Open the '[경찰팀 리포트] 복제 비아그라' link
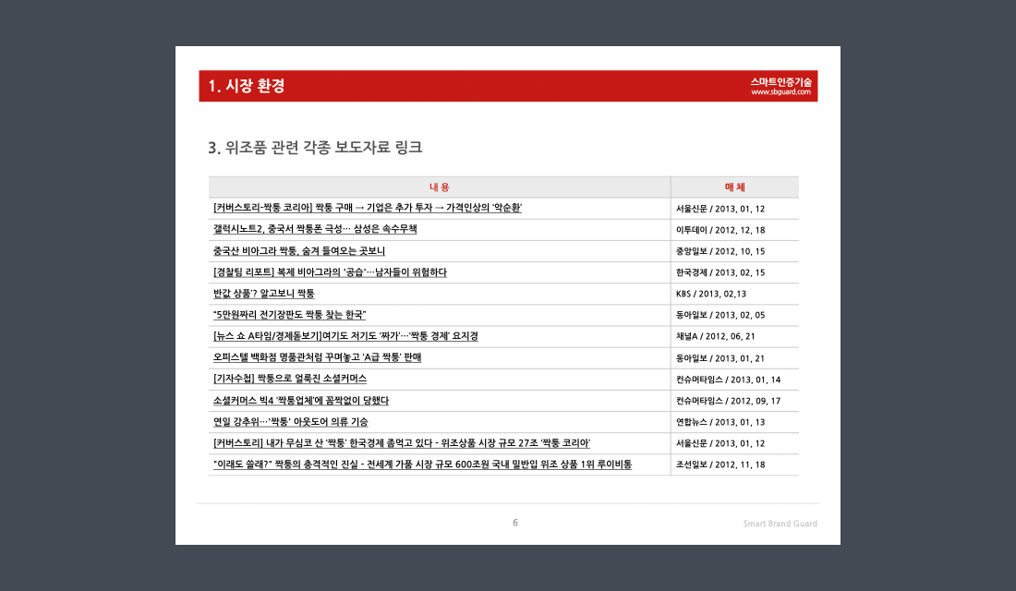The width and height of the screenshot is (1016, 591). (330, 272)
